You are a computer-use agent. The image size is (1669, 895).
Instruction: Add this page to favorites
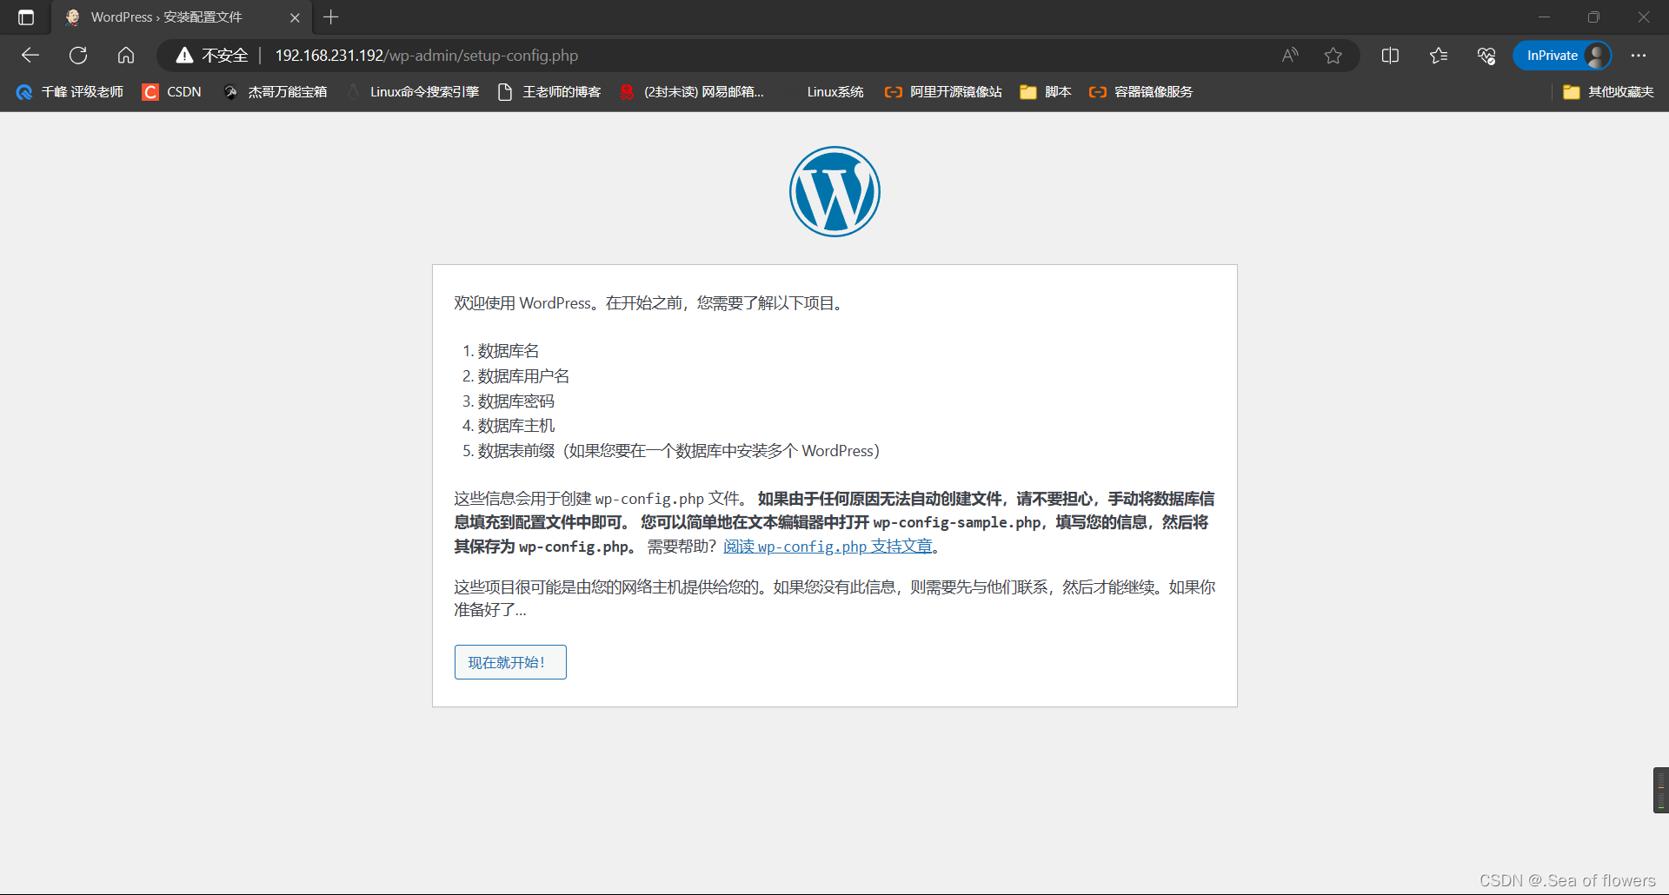point(1333,56)
